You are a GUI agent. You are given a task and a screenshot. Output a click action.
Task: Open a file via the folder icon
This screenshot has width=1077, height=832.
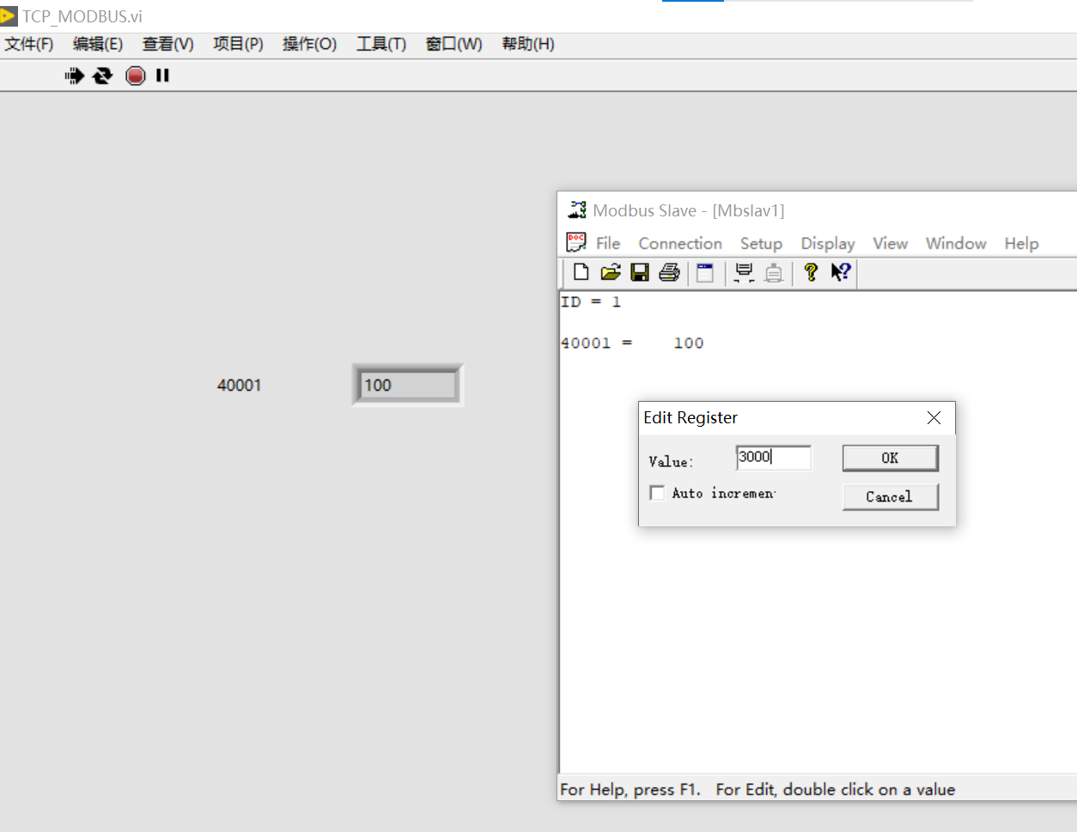(611, 272)
